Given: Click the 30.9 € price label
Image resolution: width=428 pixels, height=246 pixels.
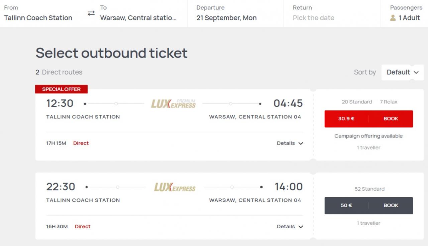Looking at the screenshot, I should pyautogui.click(x=346, y=119).
